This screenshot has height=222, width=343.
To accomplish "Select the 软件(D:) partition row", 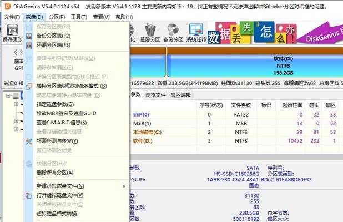I will click(x=236, y=141).
